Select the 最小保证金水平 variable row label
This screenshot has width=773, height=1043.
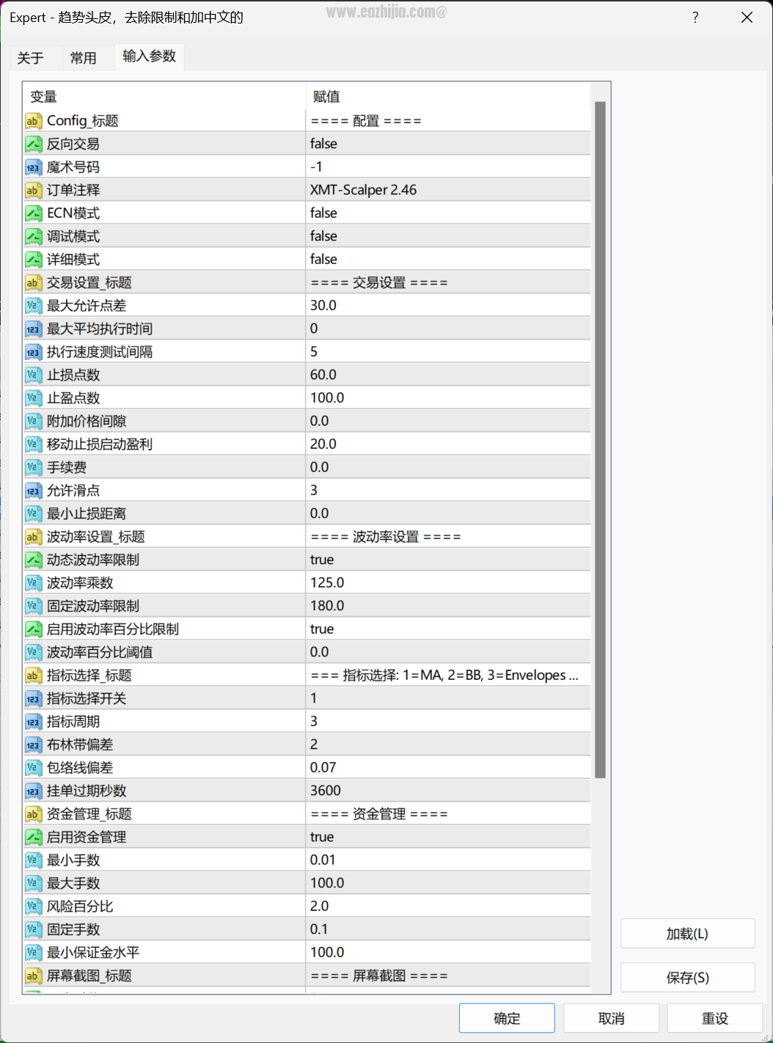tap(93, 953)
